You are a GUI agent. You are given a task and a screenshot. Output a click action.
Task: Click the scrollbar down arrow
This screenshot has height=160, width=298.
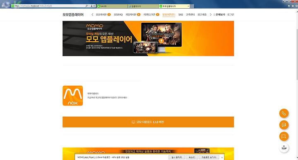point(297,158)
